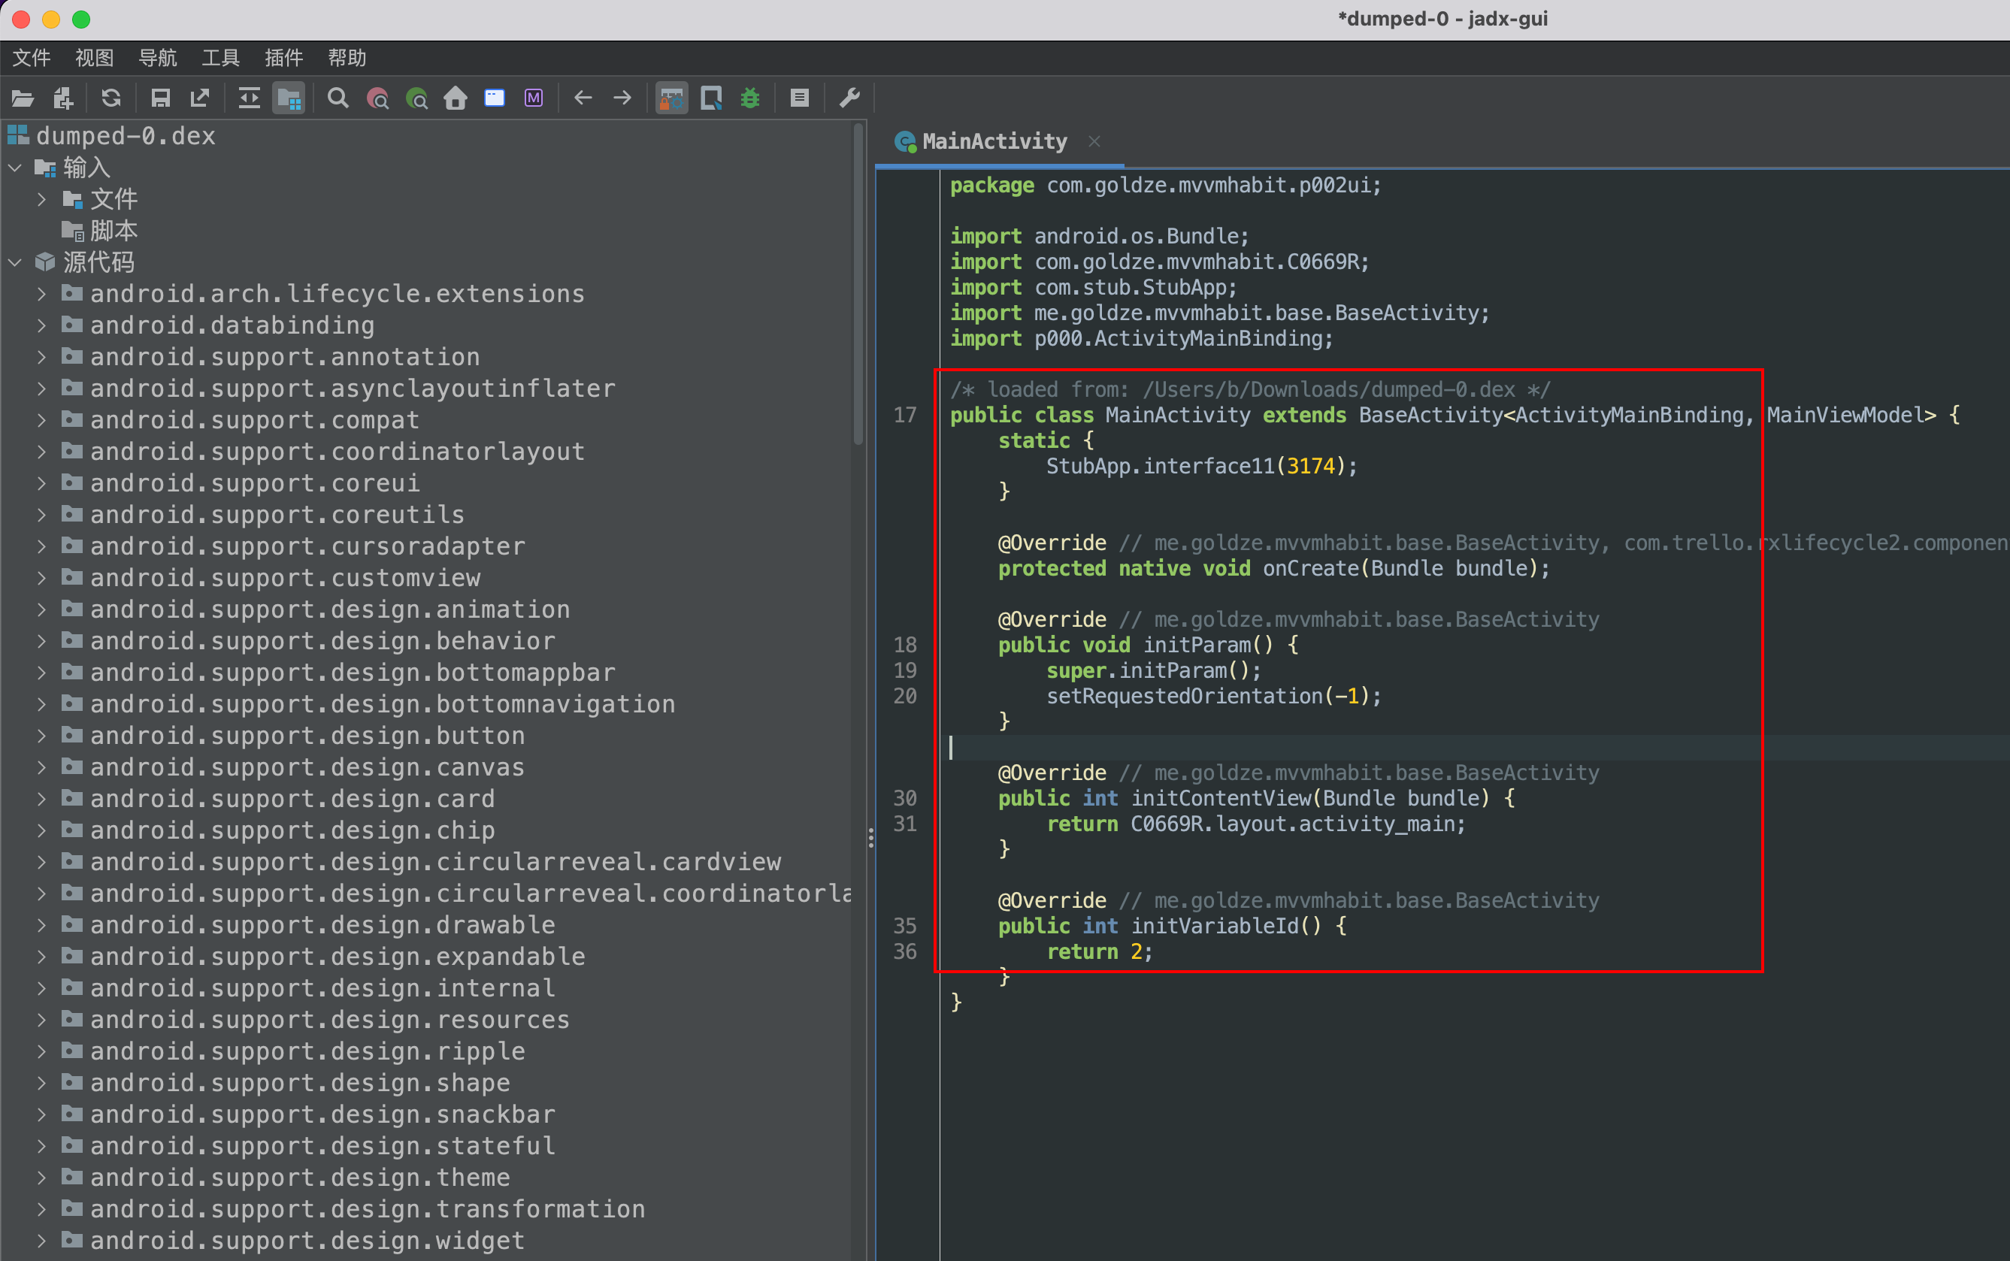This screenshot has height=1261, width=2010.
Task: Click the green class search icon
Action: coord(416,98)
